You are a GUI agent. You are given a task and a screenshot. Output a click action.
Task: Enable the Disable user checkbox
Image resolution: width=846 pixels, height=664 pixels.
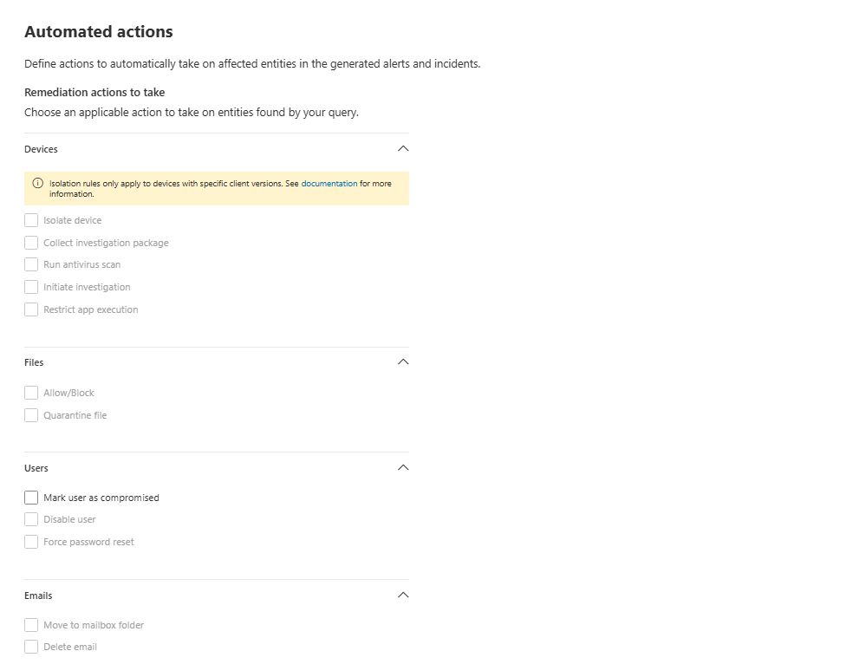tap(31, 519)
